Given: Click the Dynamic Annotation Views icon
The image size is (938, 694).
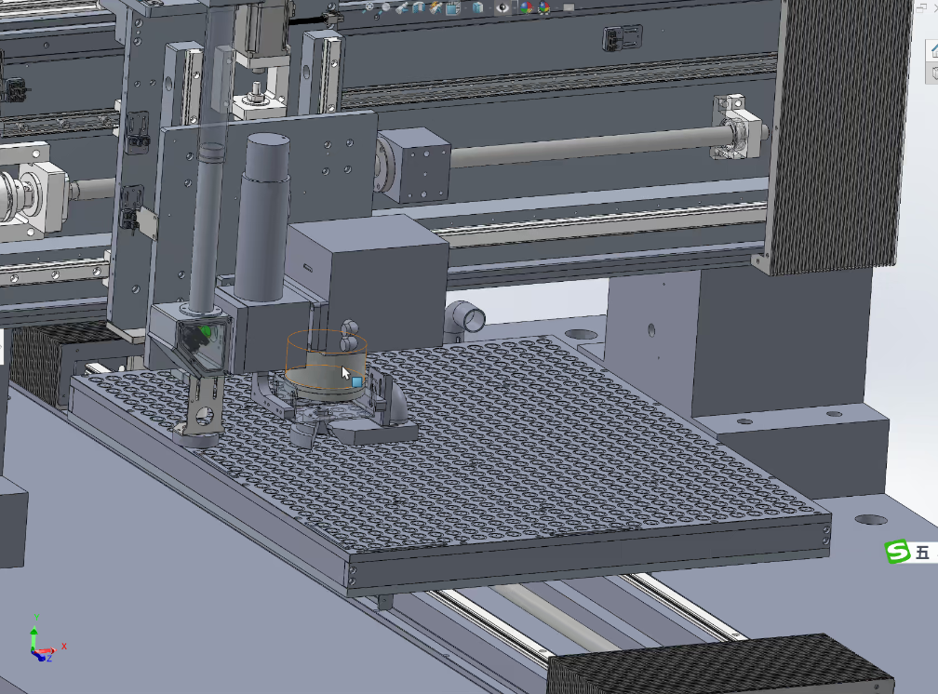Looking at the screenshot, I should [x=435, y=7].
